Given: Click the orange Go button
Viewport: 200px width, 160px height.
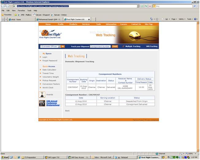Looking at the screenshot, I should [63, 46].
